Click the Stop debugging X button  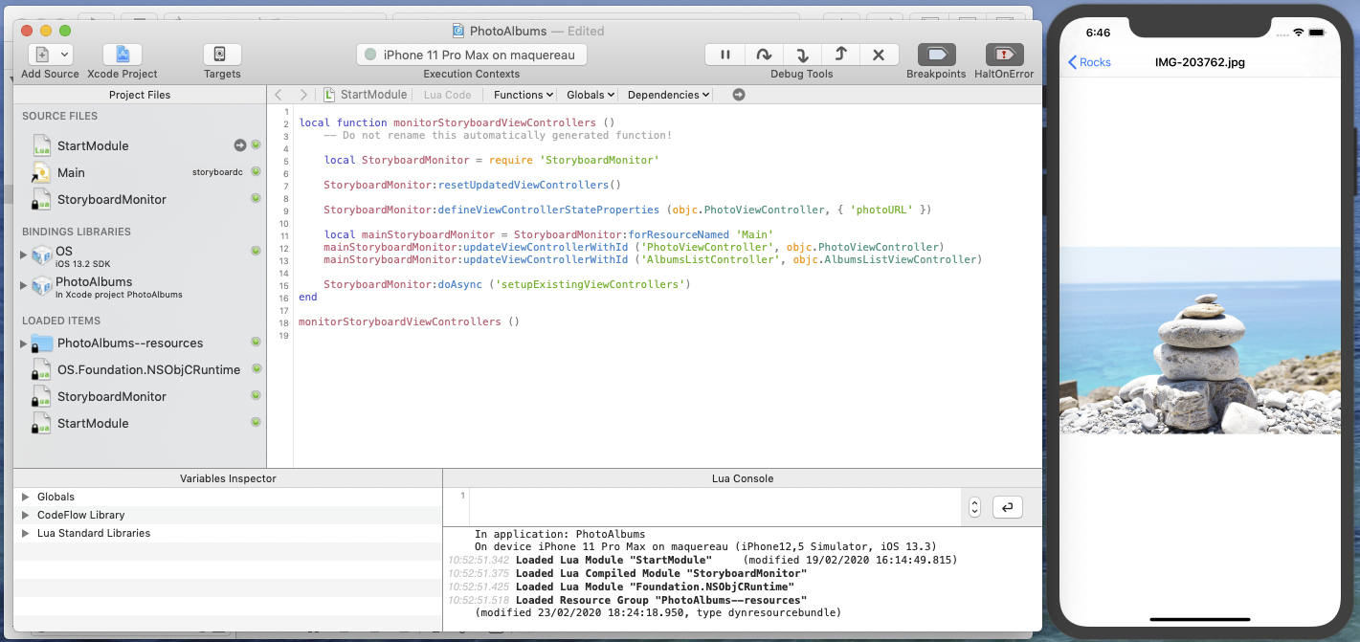[879, 55]
